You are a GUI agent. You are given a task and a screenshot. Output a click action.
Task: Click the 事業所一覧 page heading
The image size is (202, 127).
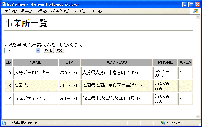26,23
